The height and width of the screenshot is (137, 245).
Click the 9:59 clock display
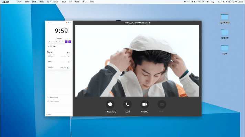click(x=61, y=31)
